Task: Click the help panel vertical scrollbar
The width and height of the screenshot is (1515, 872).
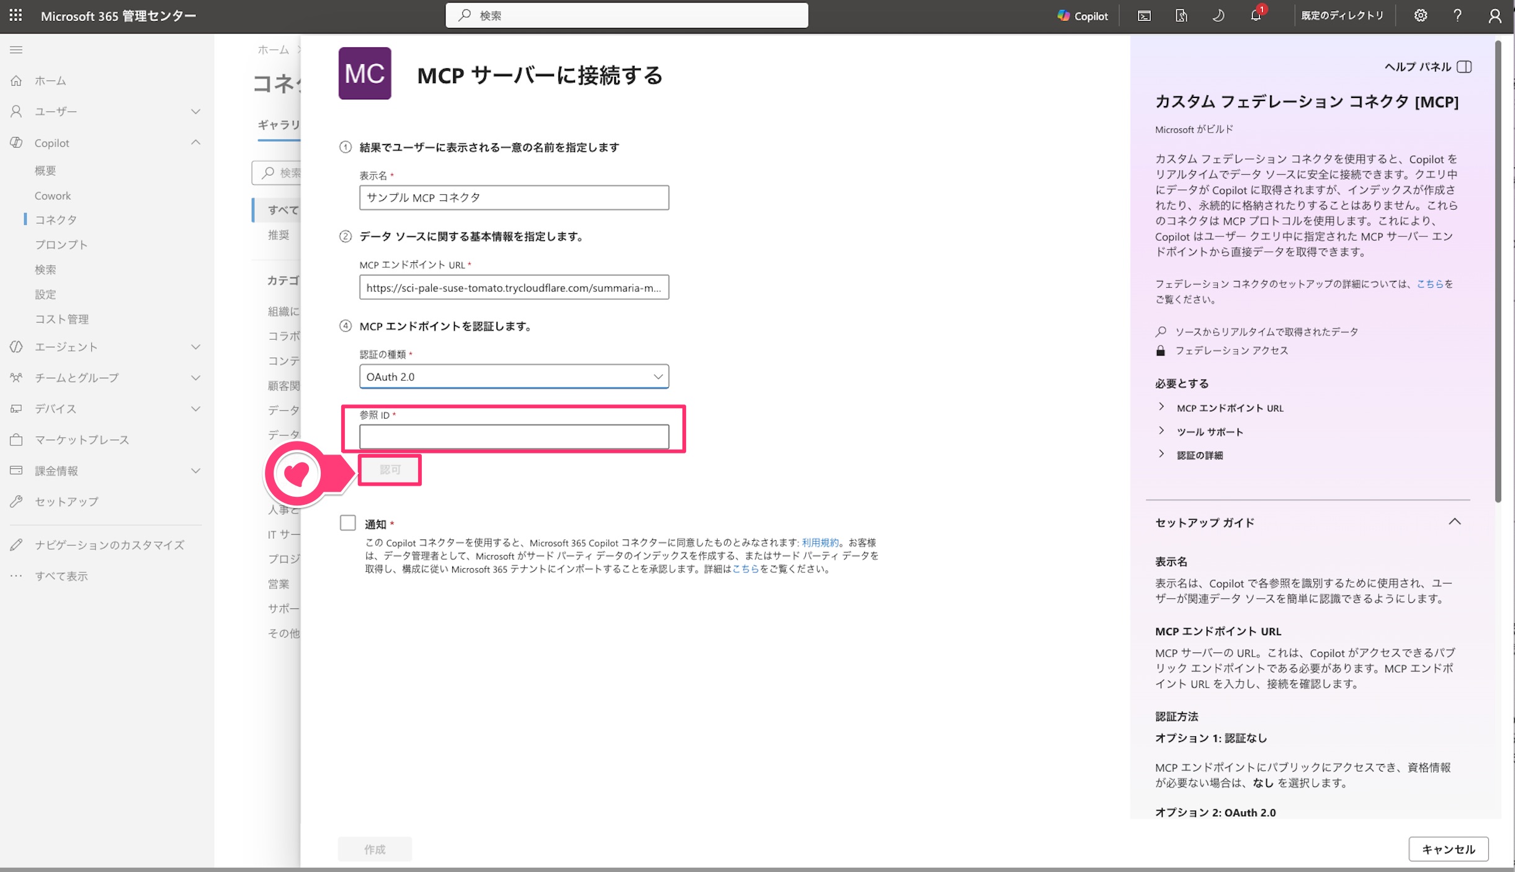Action: (1498, 272)
